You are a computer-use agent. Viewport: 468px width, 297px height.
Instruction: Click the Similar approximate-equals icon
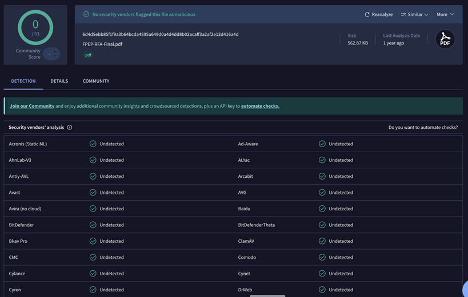pyautogui.click(x=403, y=14)
